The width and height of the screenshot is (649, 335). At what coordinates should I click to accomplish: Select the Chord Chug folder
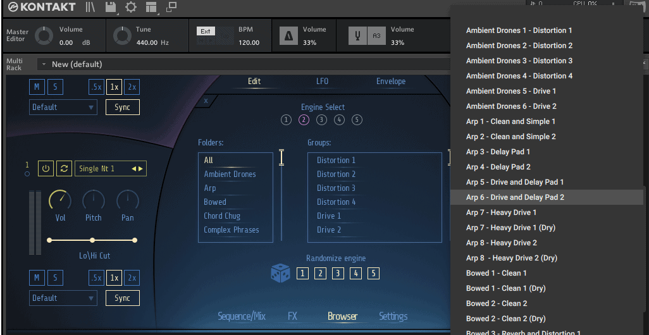(x=222, y=216)
